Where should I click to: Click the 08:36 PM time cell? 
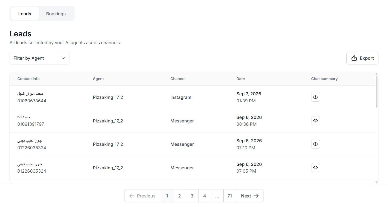coord(246,124)
